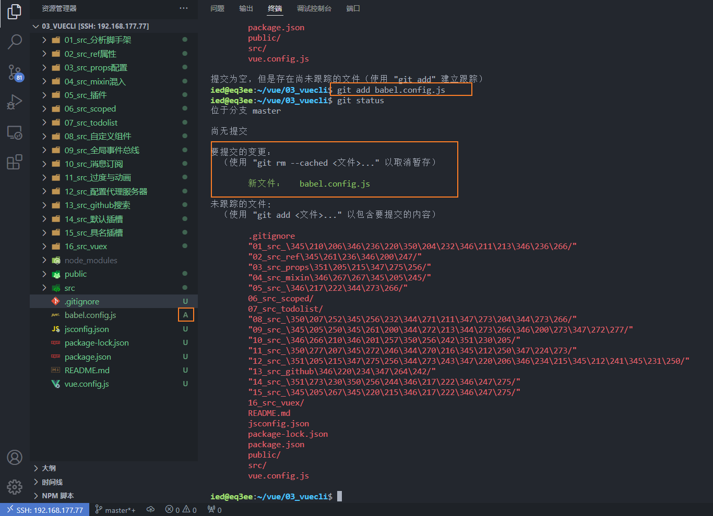
Task: Select the public folder in explorer
Action: pyautogui.click(x=114, y=274)
